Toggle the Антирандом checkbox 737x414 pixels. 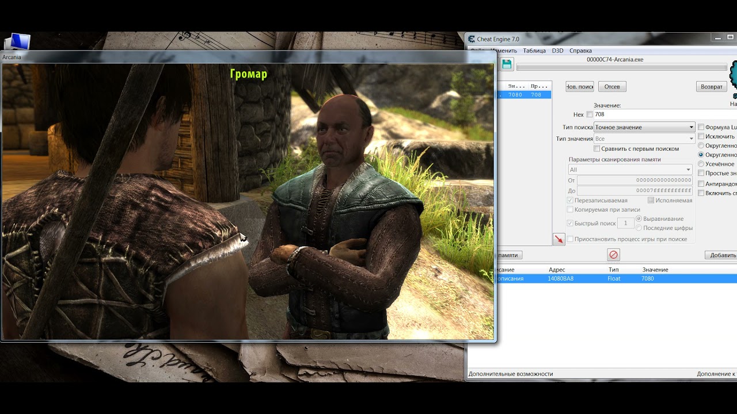tap(701, 184)
